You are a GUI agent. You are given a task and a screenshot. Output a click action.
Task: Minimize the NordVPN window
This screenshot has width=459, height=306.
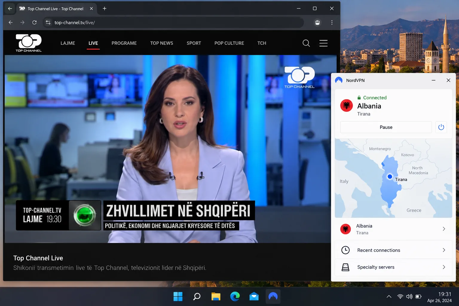pos(434,80)
